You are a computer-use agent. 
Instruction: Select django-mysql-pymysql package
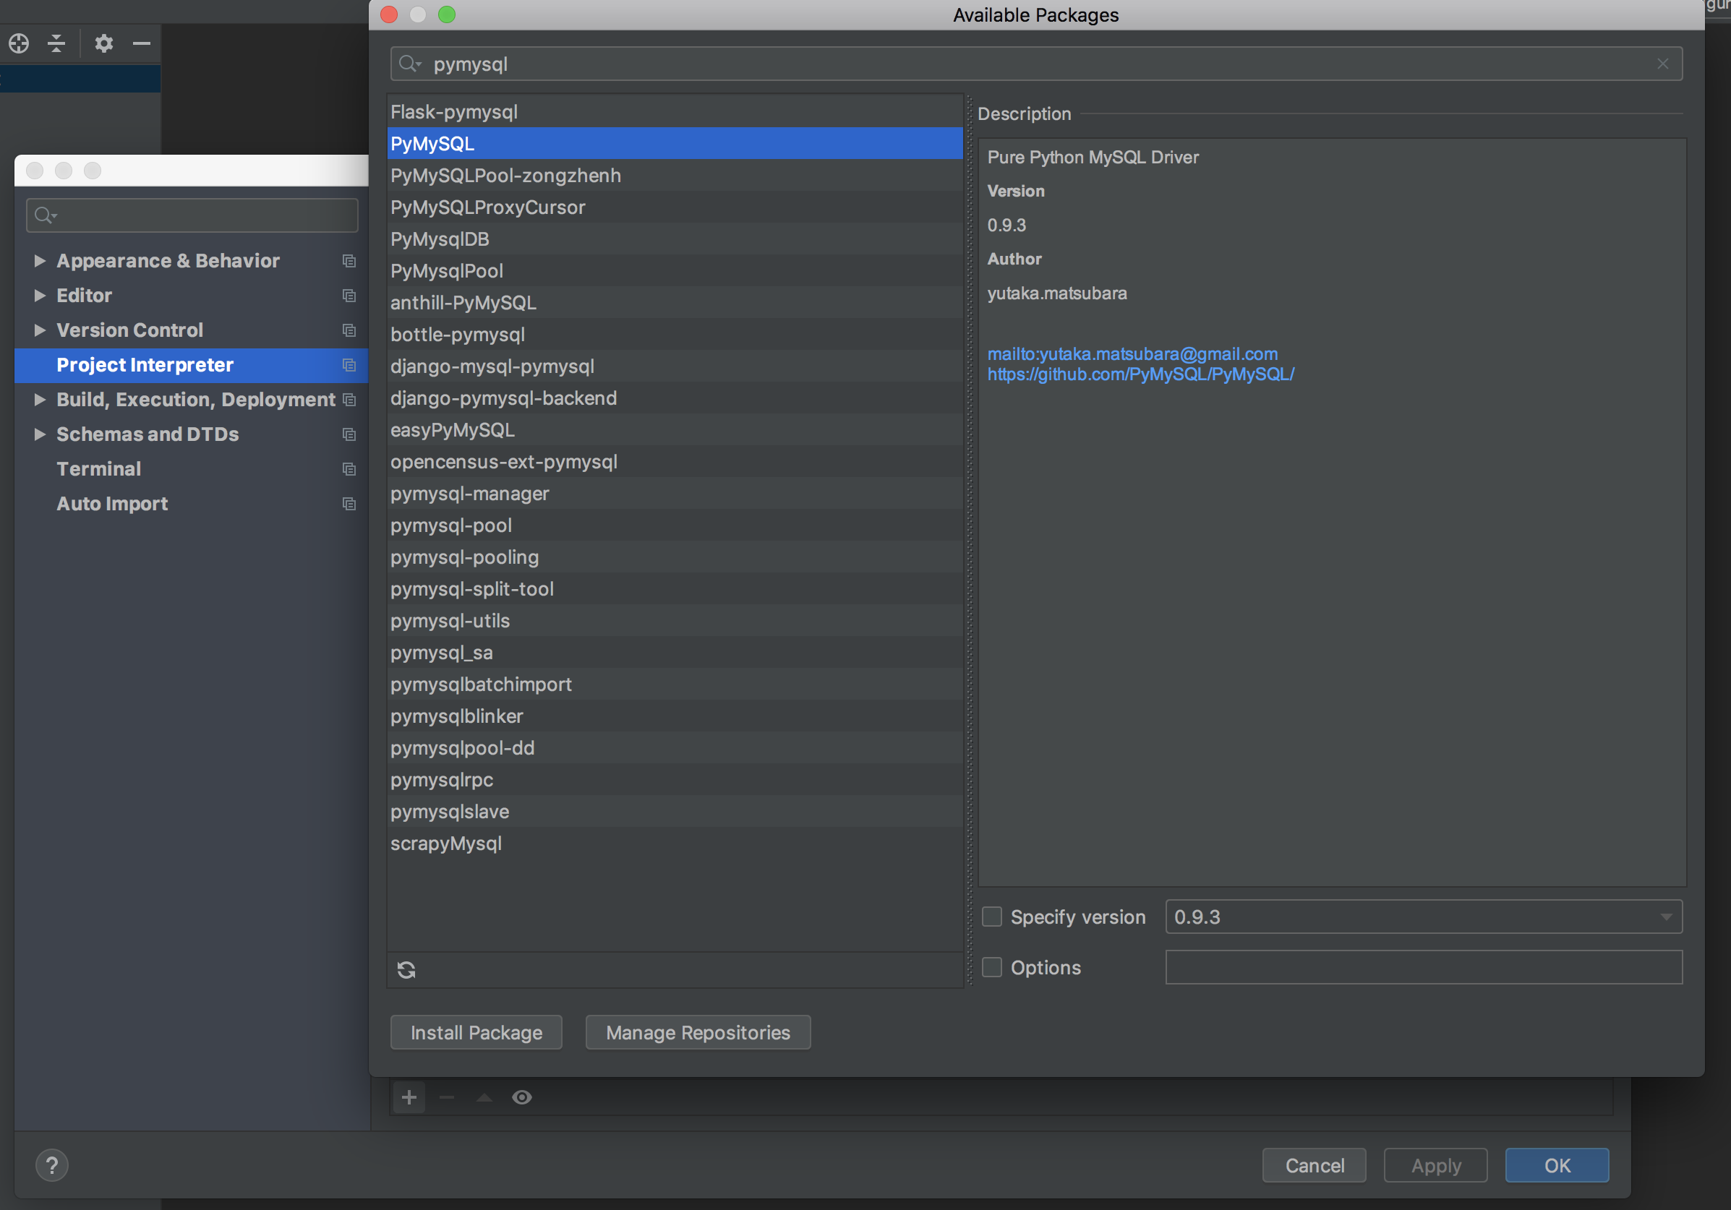675,366
